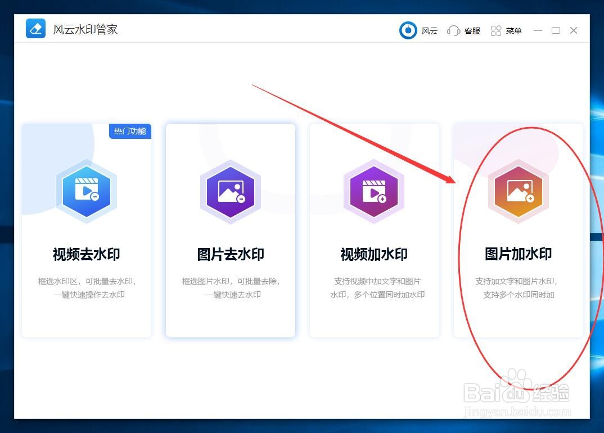This screenshot has width=604, height=433.
Task: Select the 视频加水印 hexagon icon
Action: 374,190
